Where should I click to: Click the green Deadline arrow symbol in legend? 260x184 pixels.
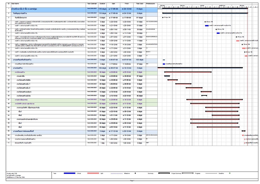(230, 173)
